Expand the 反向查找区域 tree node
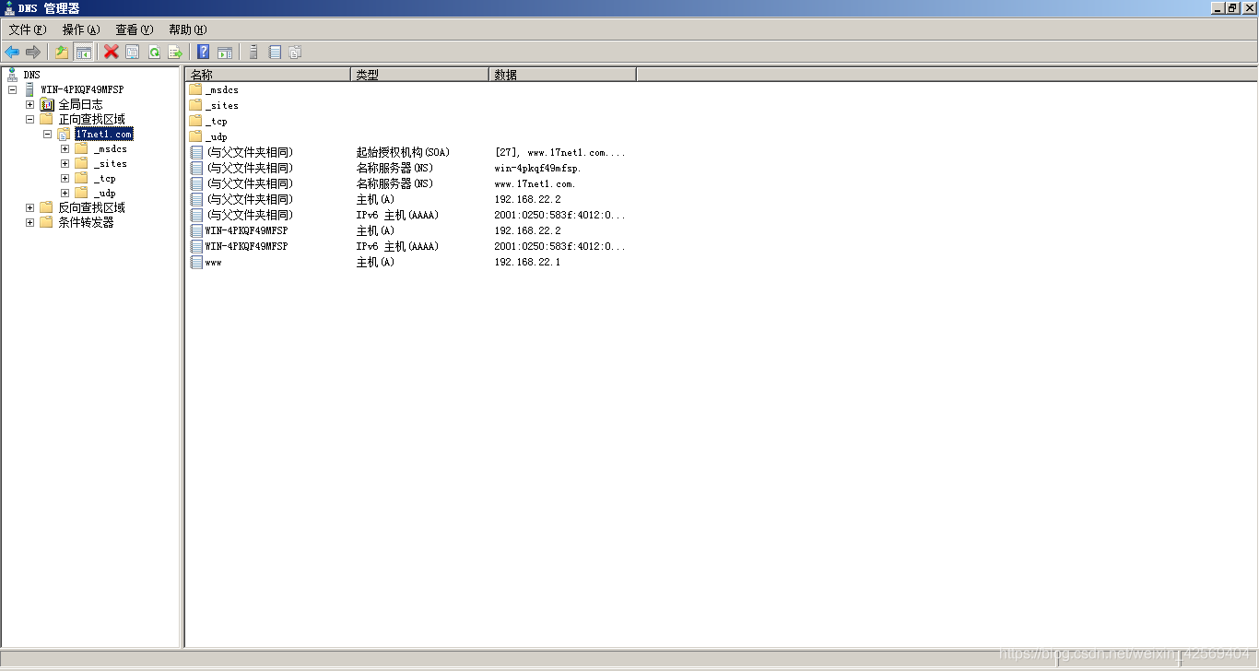The height and width of the screenshot is (671, 1259). [x=29, y=207]
